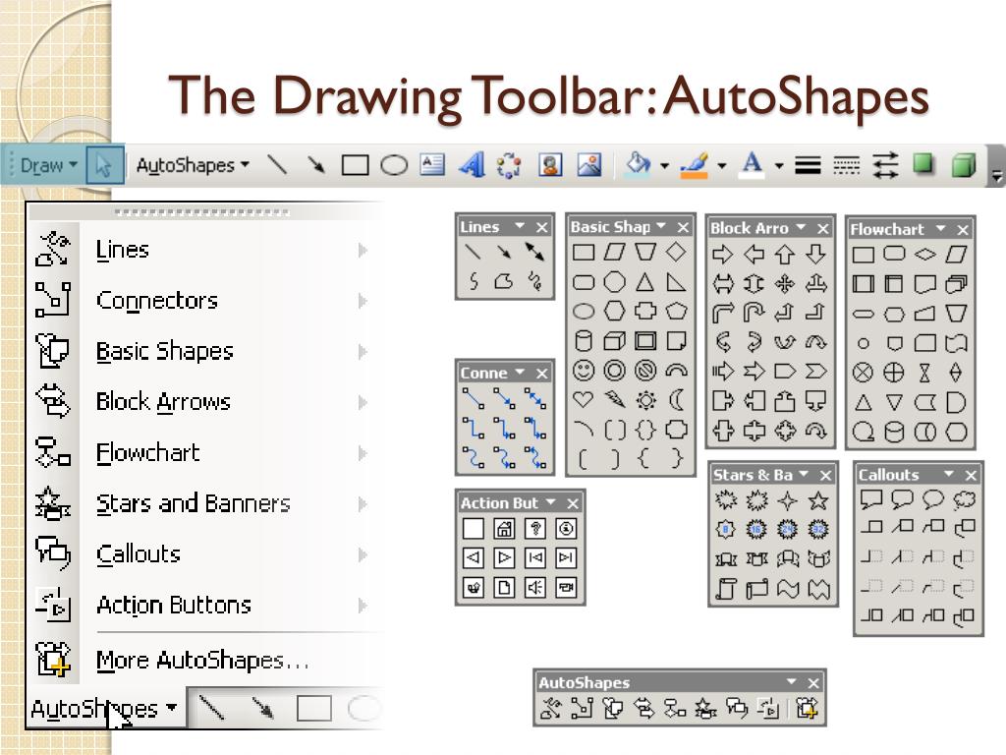
Task: Choose Quad Arrow in Block Arrows
Action: (785, 283)
